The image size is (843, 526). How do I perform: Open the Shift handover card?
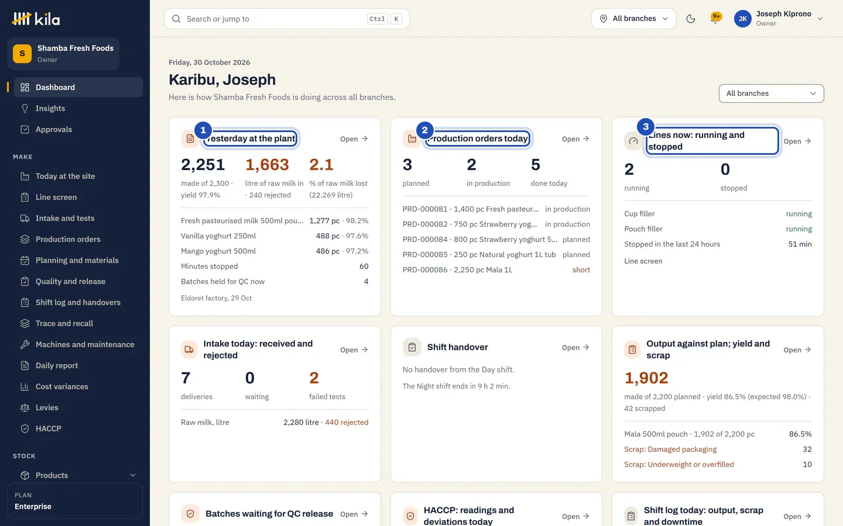(x=575, y=347)
